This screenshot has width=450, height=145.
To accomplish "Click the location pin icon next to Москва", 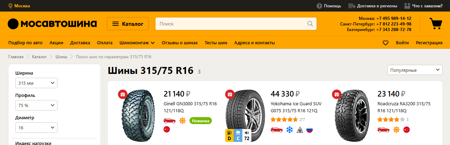I will point(11,6).
